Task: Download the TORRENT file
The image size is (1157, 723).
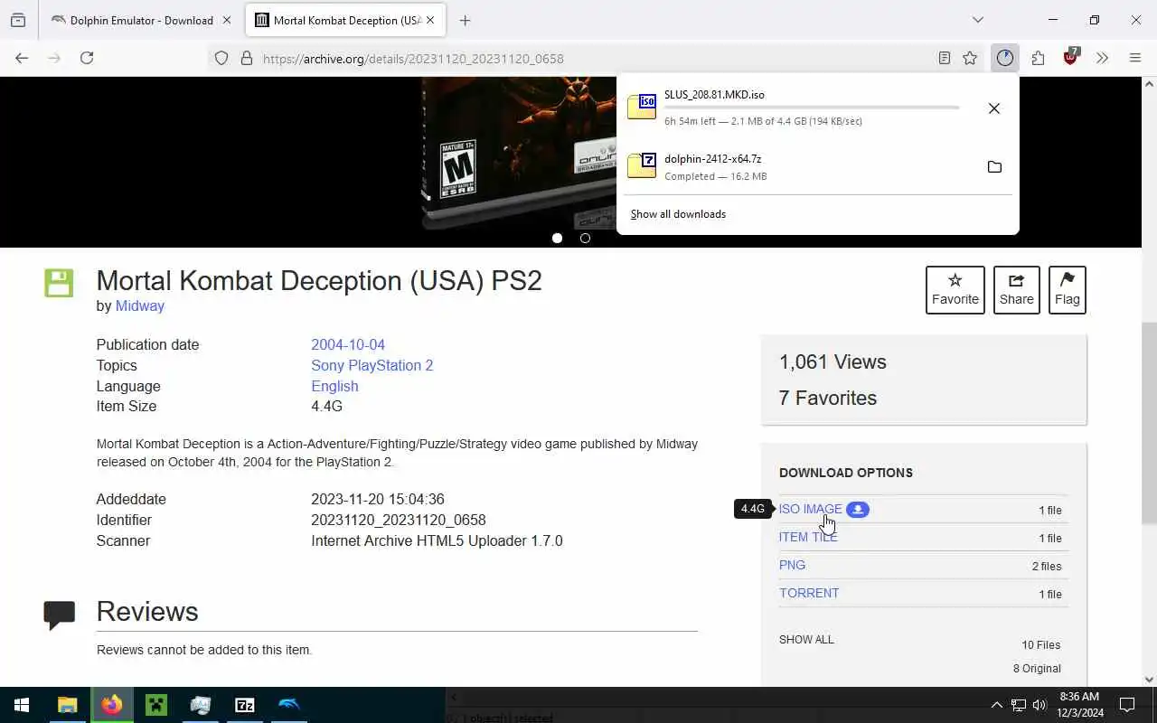Action: 809,594
